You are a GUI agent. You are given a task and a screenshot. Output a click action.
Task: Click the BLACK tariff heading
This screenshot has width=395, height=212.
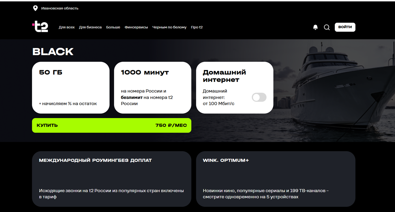(53, 52)
